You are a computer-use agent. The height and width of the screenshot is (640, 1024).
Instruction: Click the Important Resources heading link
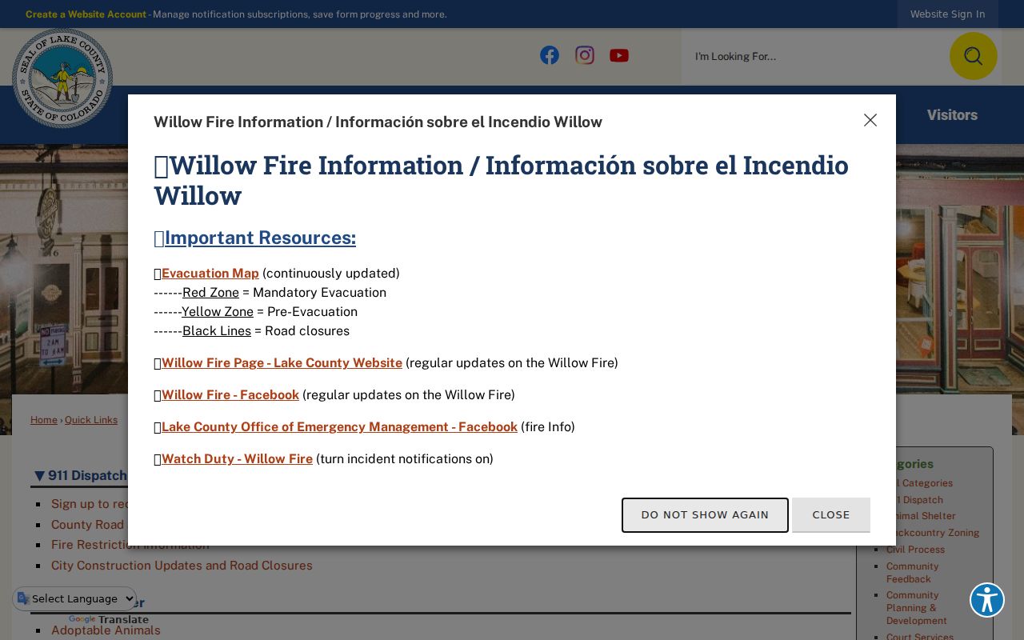pos(260,238)
